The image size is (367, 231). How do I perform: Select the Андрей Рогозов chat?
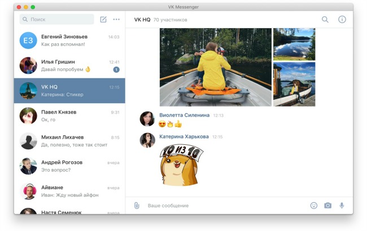coord(69,166)
